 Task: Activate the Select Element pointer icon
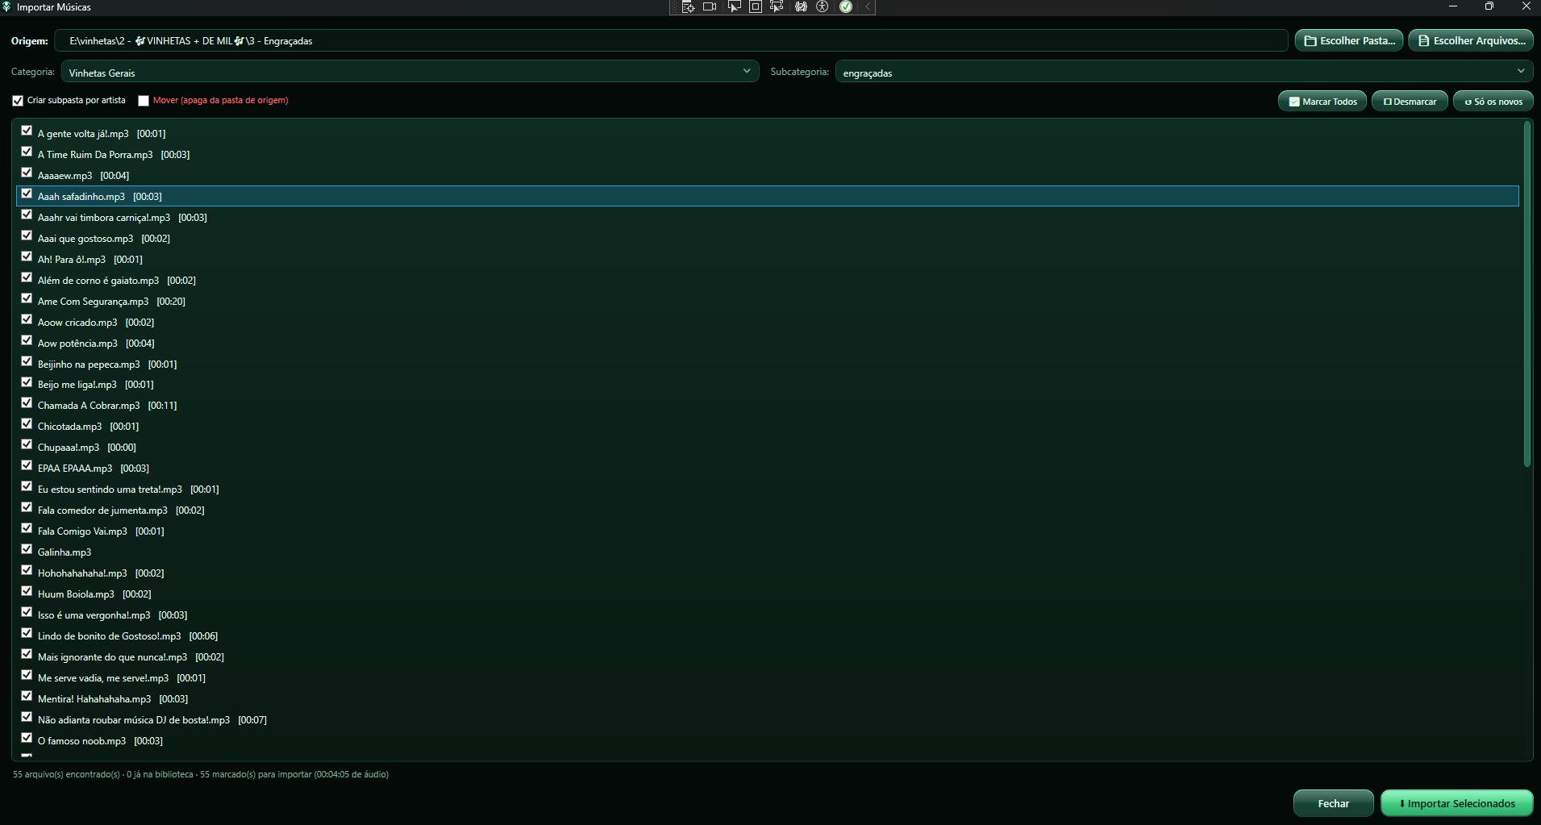(x=734, y=6)
